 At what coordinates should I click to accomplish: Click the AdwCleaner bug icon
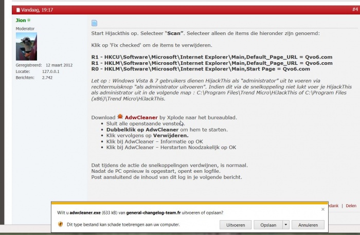120,117
